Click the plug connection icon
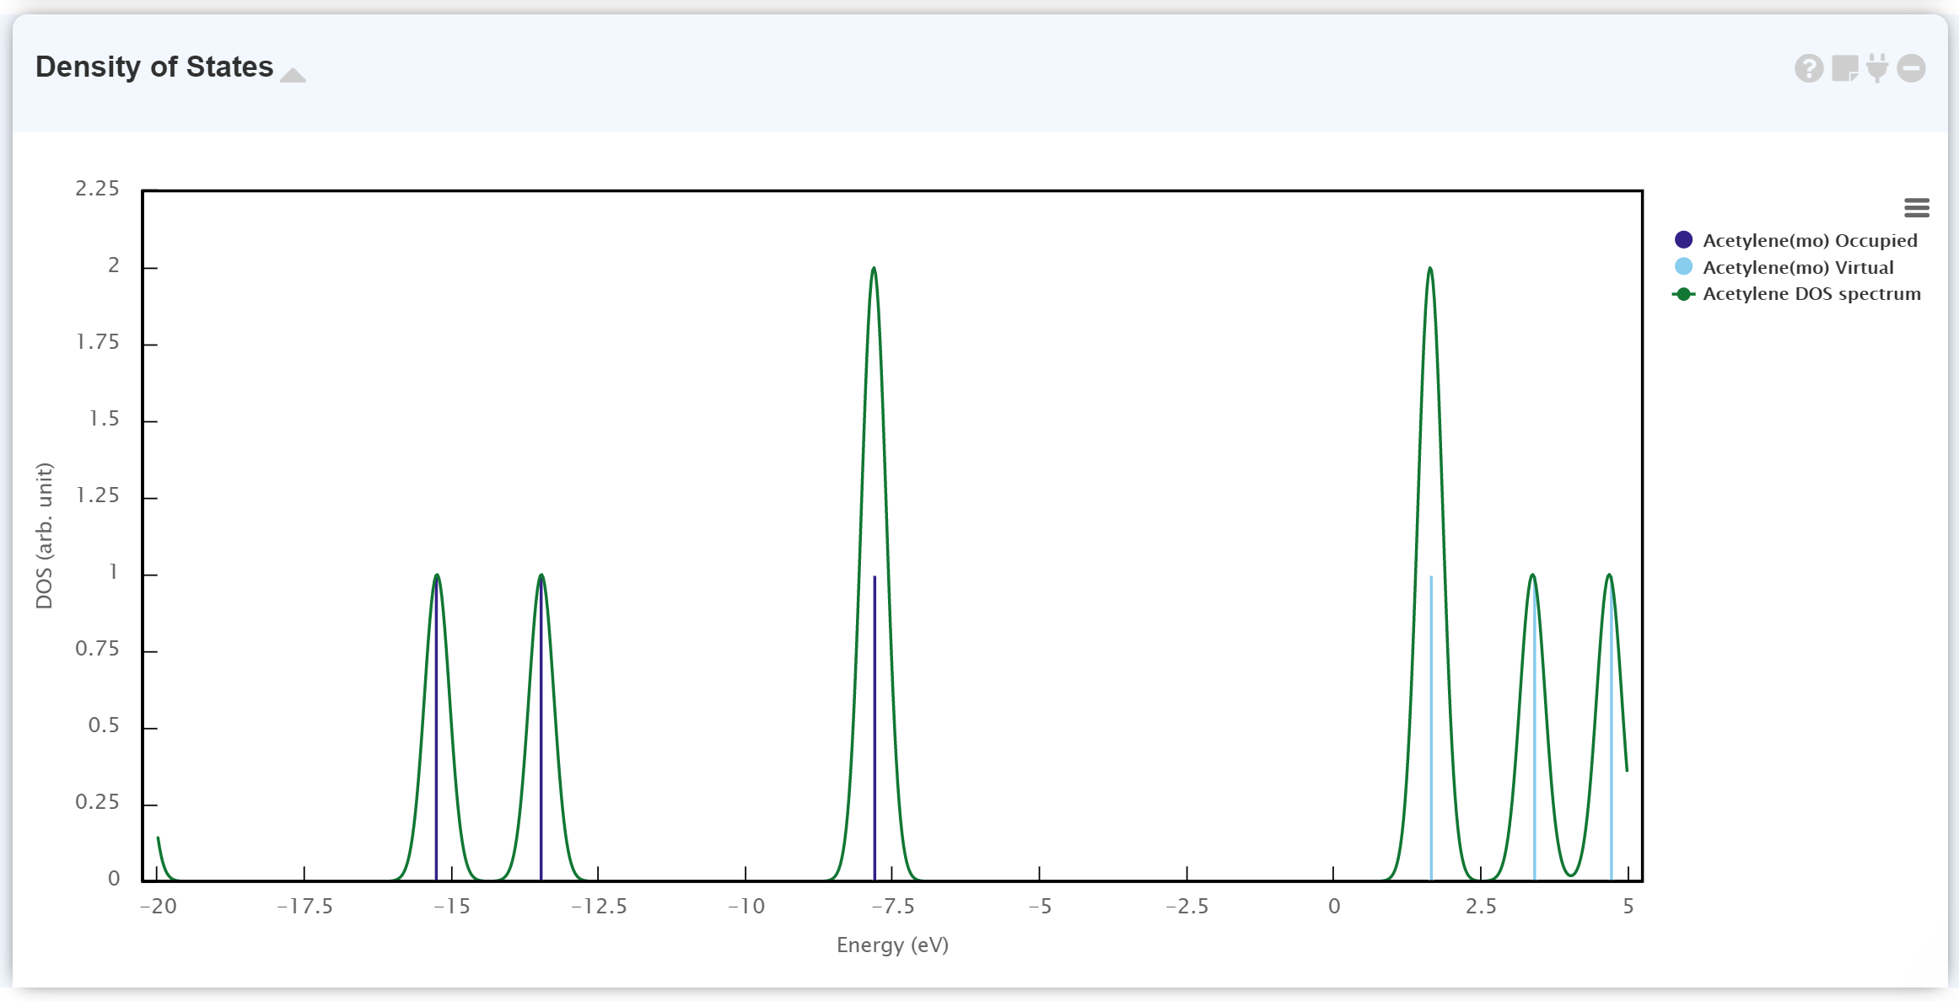 coord(1877,68)
